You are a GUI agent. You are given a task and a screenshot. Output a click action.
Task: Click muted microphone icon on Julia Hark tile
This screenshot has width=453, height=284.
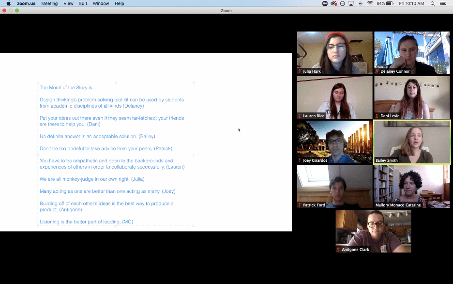click(x=300, y=71)
